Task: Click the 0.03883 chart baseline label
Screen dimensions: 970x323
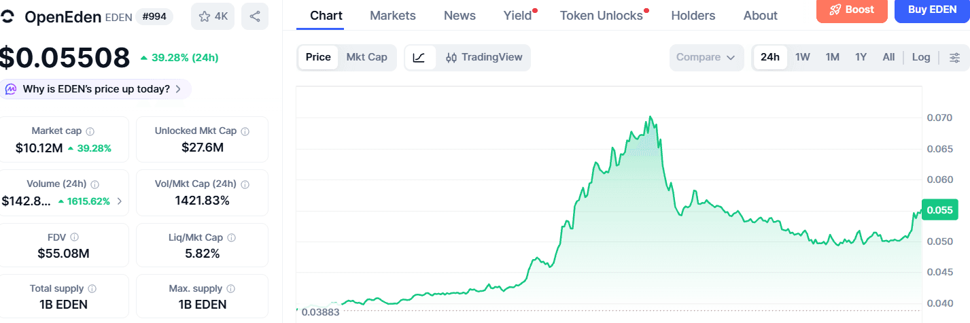Action: click(320, 312)
